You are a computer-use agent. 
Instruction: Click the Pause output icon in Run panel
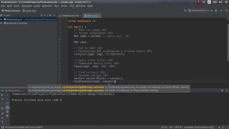(2, 104)
